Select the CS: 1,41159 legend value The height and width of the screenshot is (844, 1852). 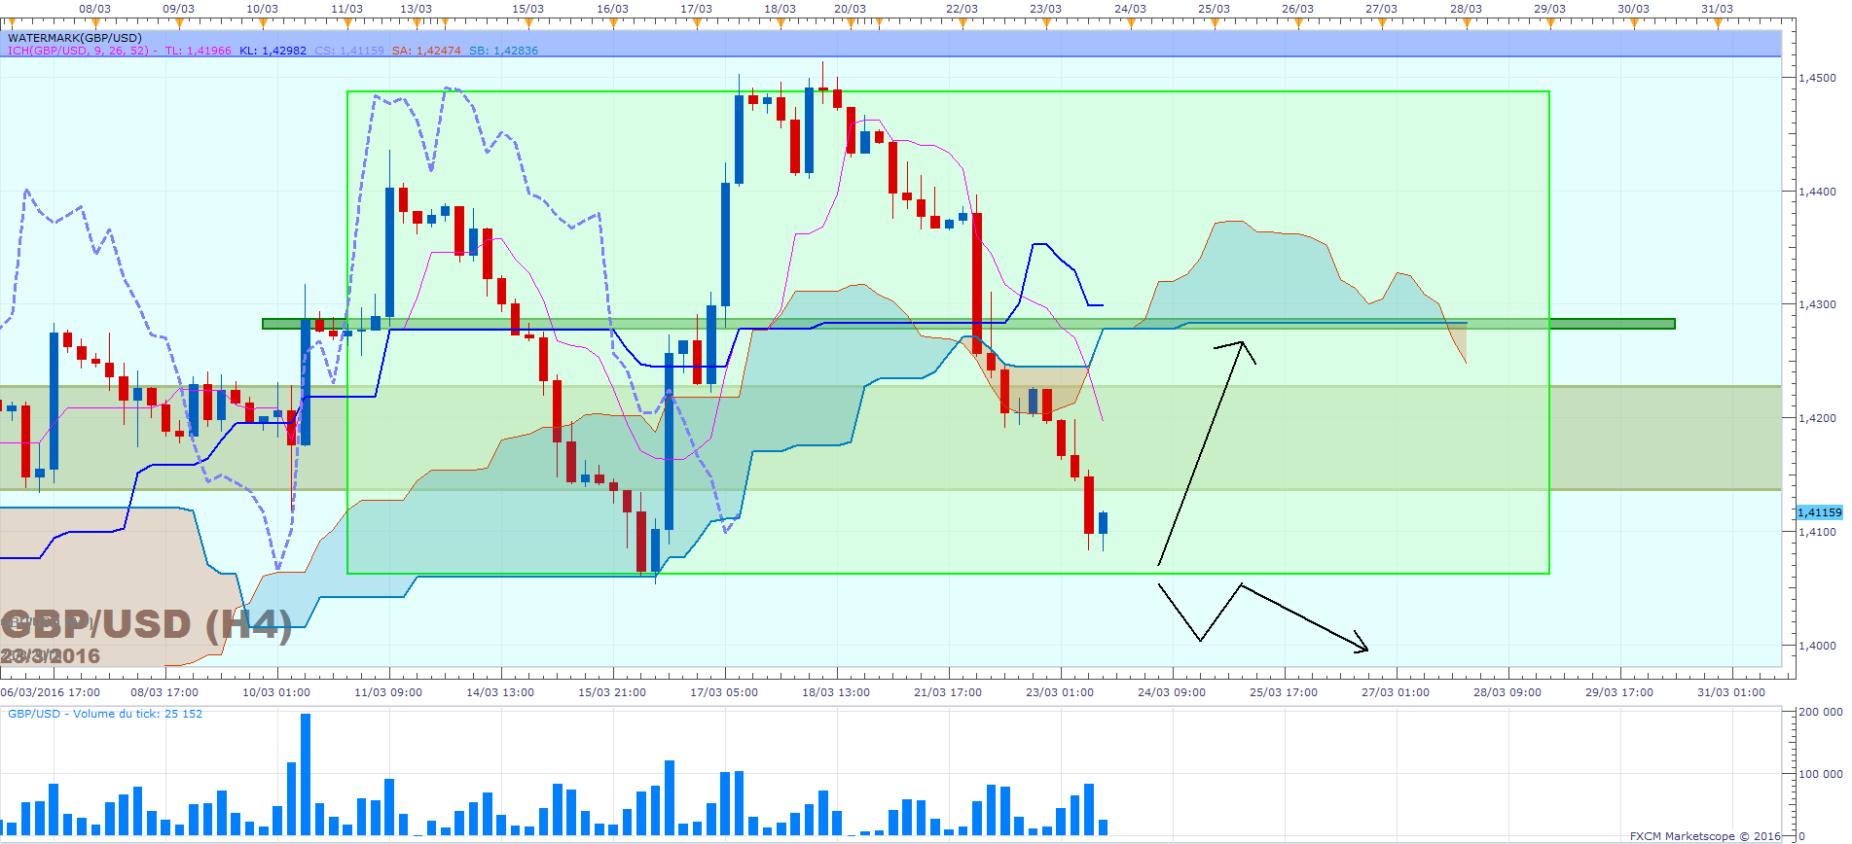tap(349, 51)
